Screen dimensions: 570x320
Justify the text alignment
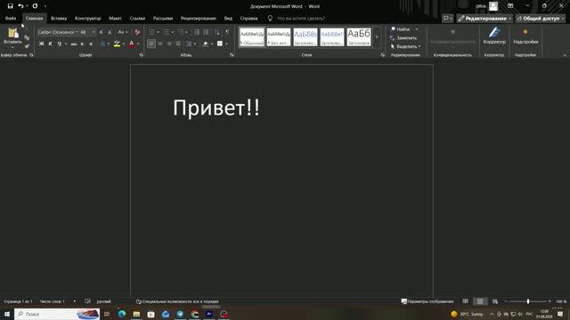coord(178,44)
